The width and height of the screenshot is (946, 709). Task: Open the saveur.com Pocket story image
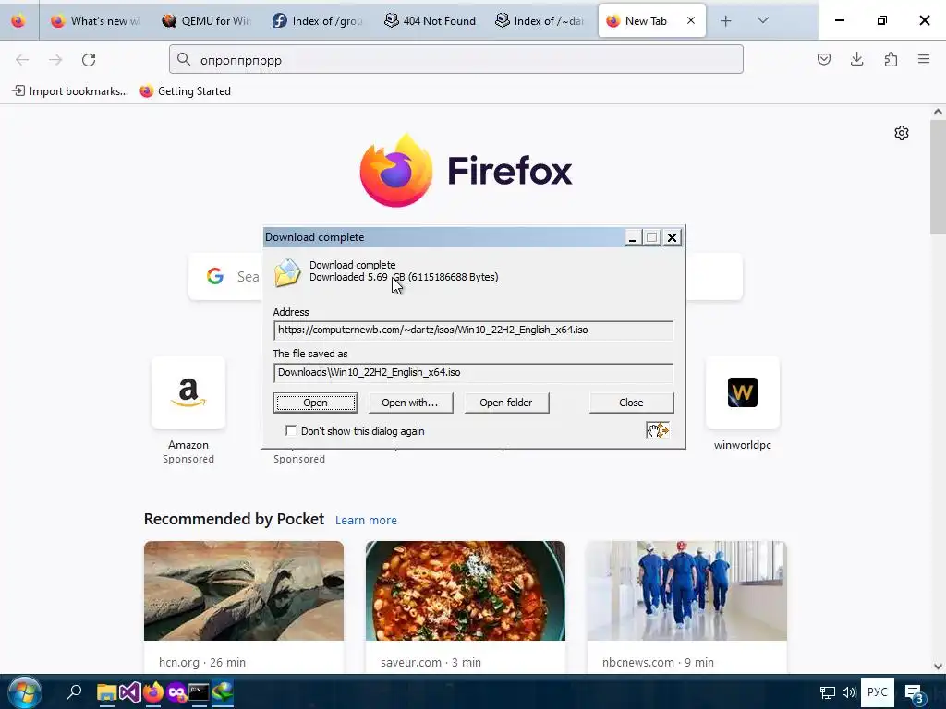pos(466,591)
